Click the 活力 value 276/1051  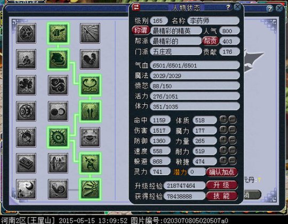pos(195,96)
